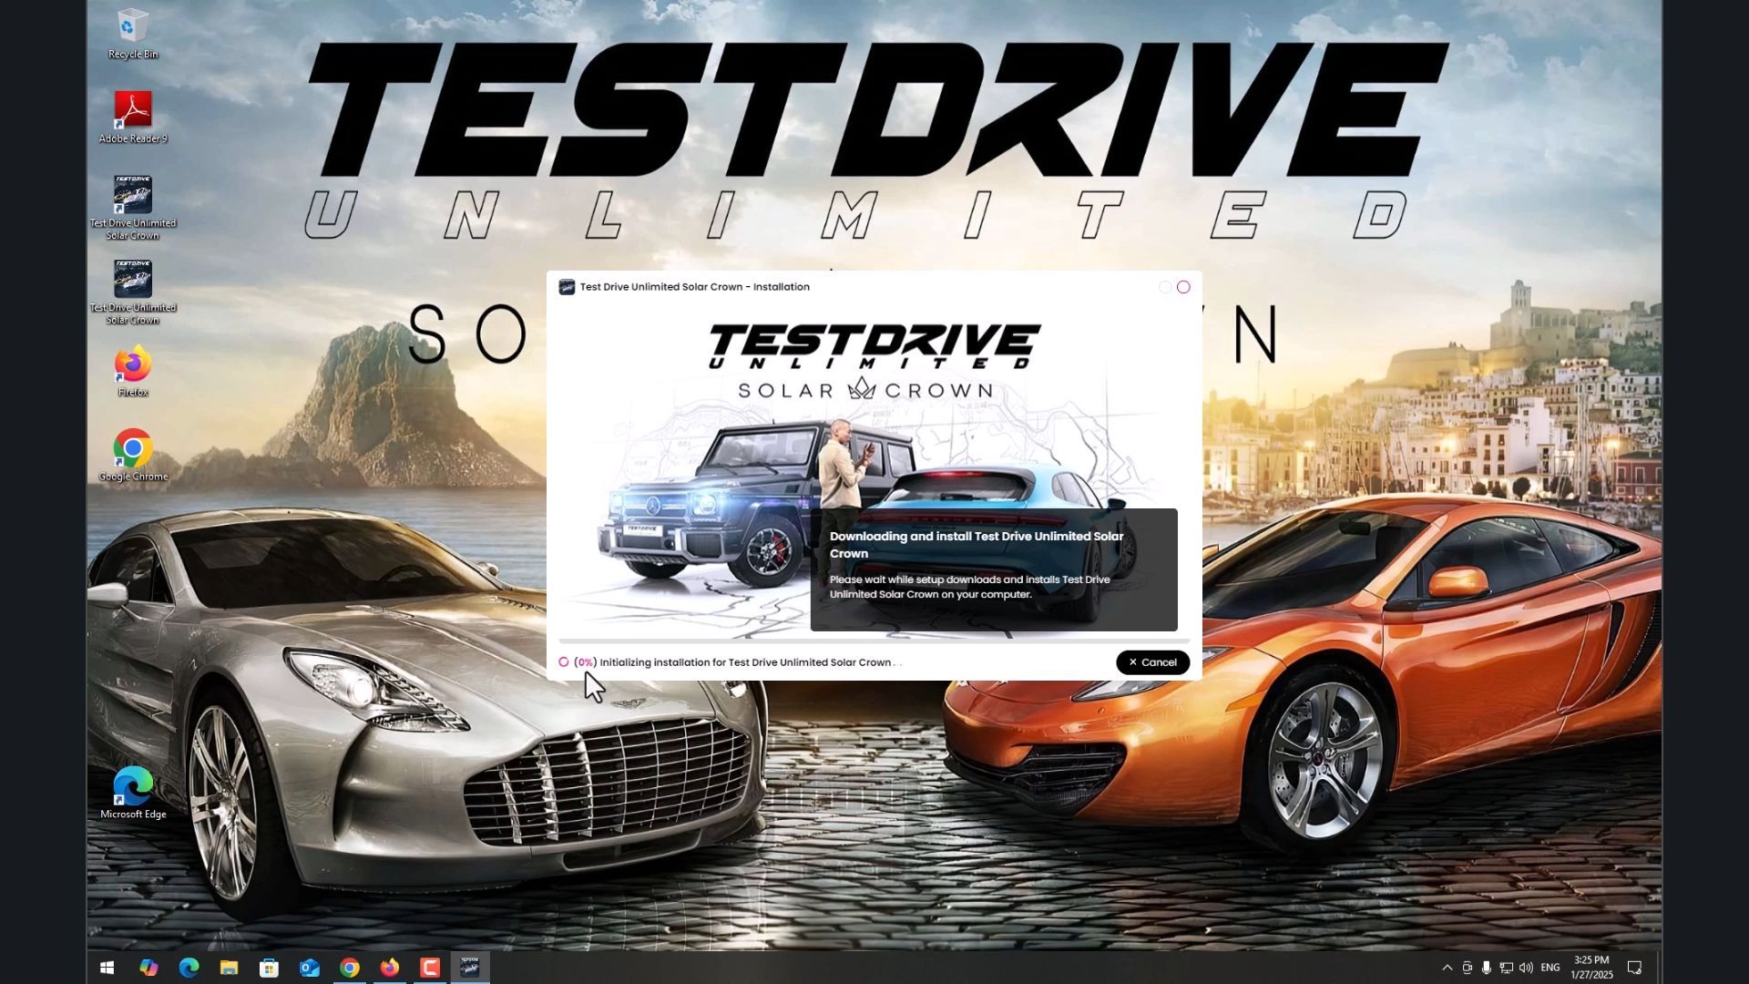Open File Explorer from the taskbar

click(x=229, y=968)
